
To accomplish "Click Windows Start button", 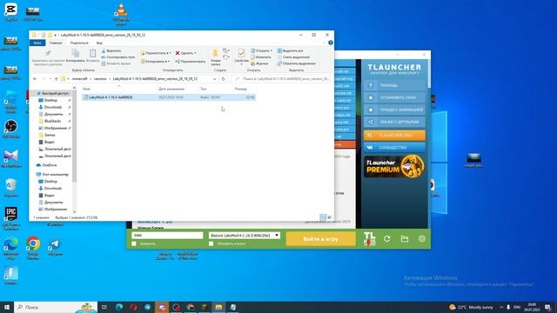I will pos(7,307).
